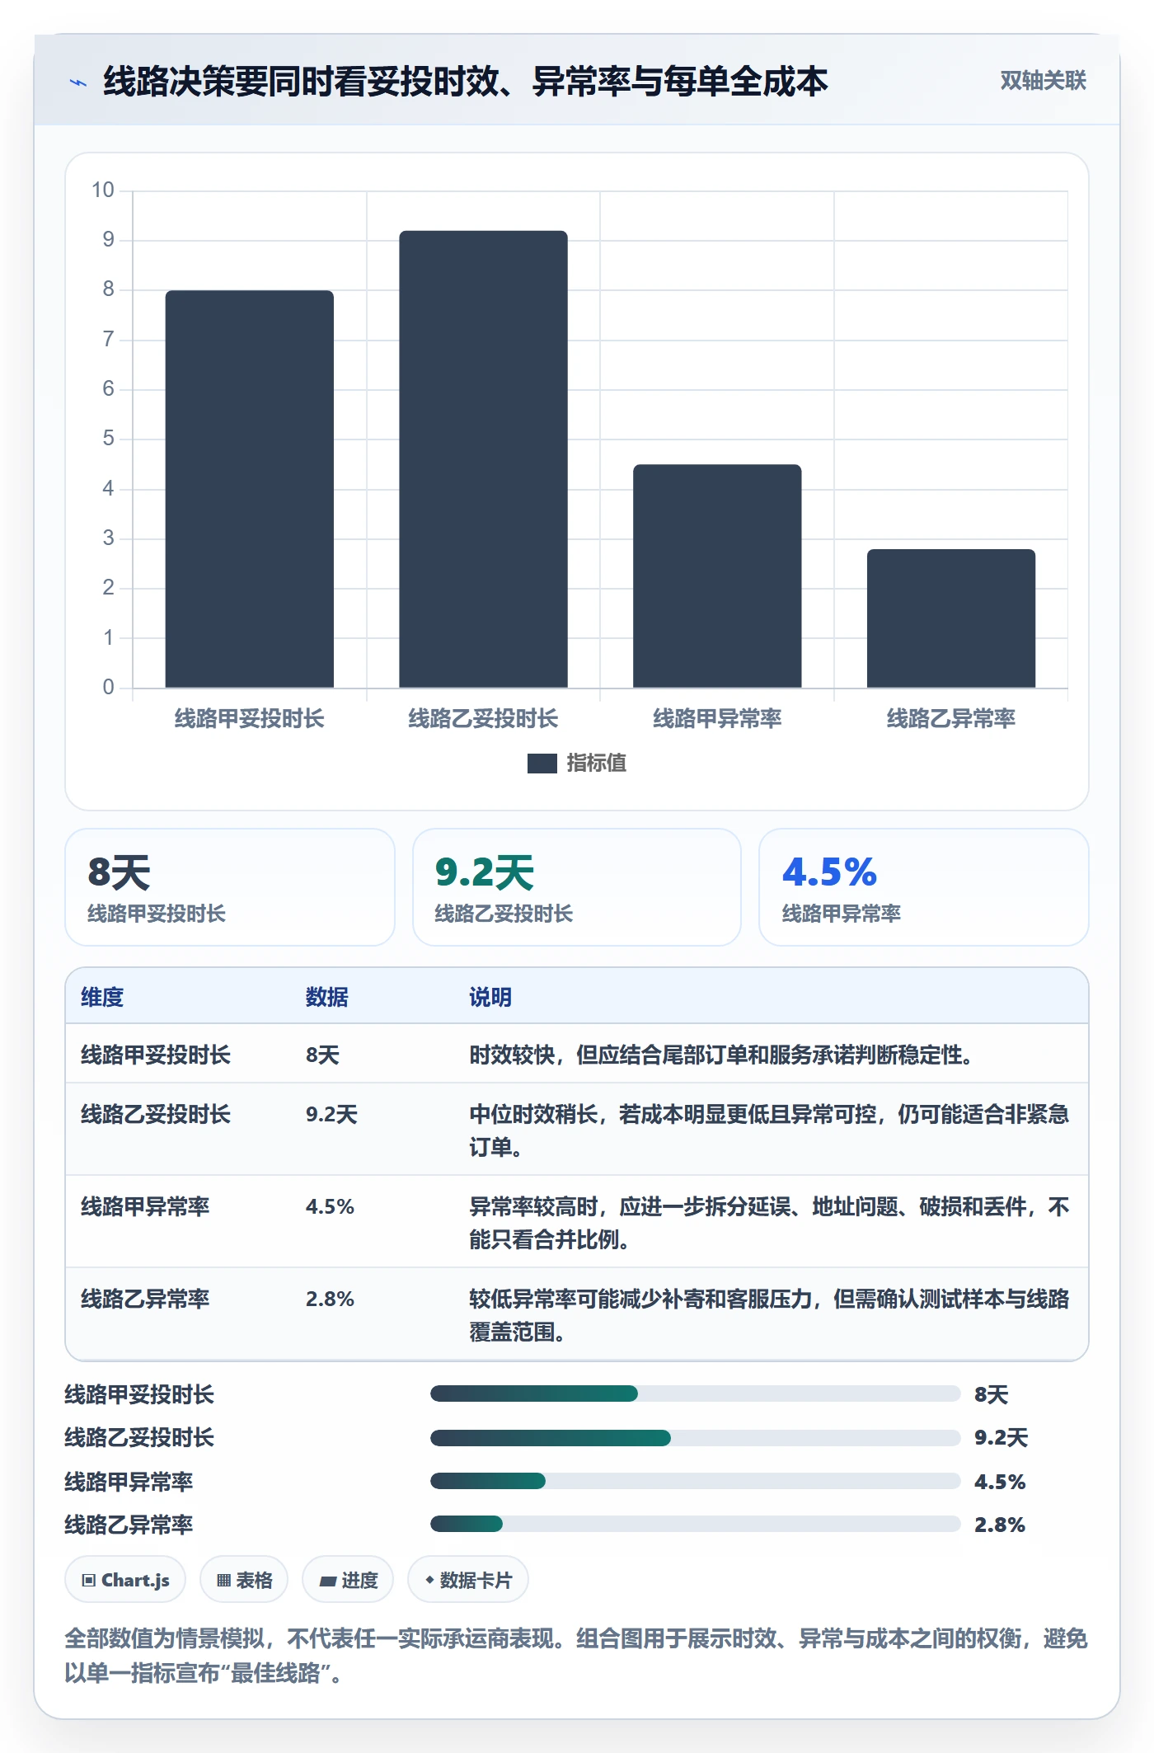
Task: Click the Chart.js chip
Action: [125, 1580]
